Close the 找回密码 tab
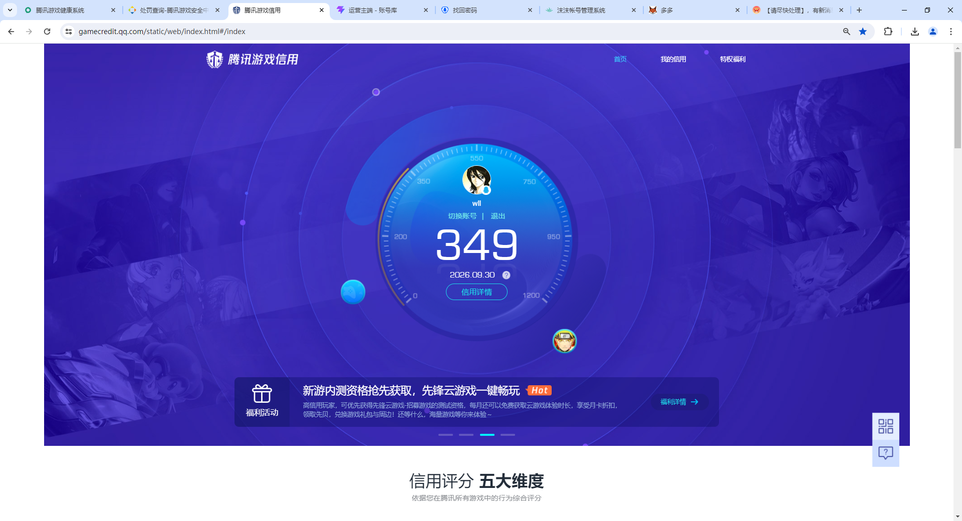This screenshot has height=521, width=962. (x=530, y=10)
